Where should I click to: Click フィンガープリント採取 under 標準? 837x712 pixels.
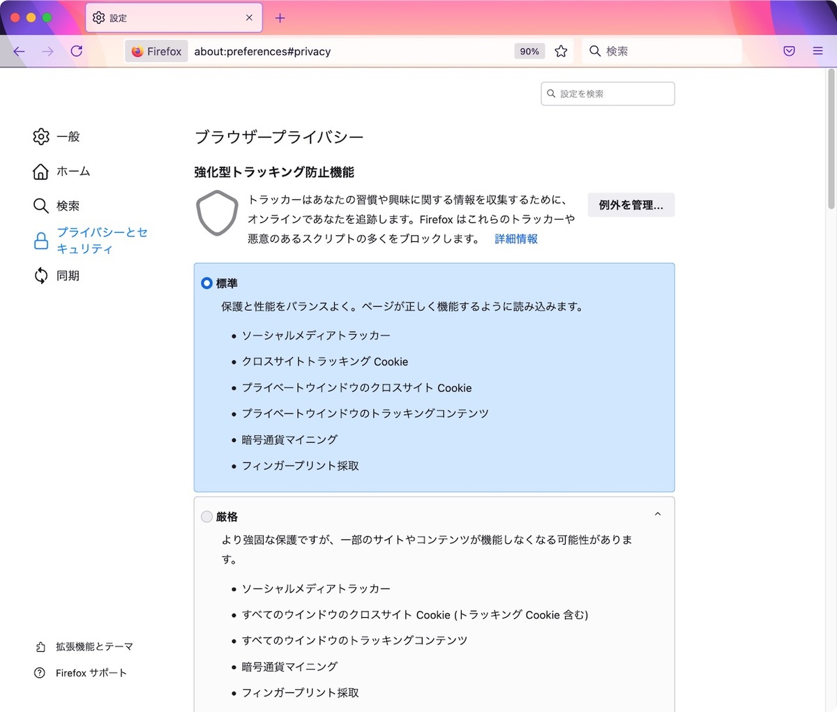[300, 466]
